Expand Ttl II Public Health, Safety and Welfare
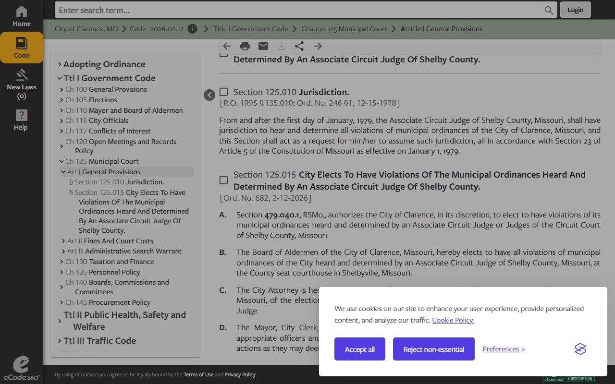 tap(60, 321)
